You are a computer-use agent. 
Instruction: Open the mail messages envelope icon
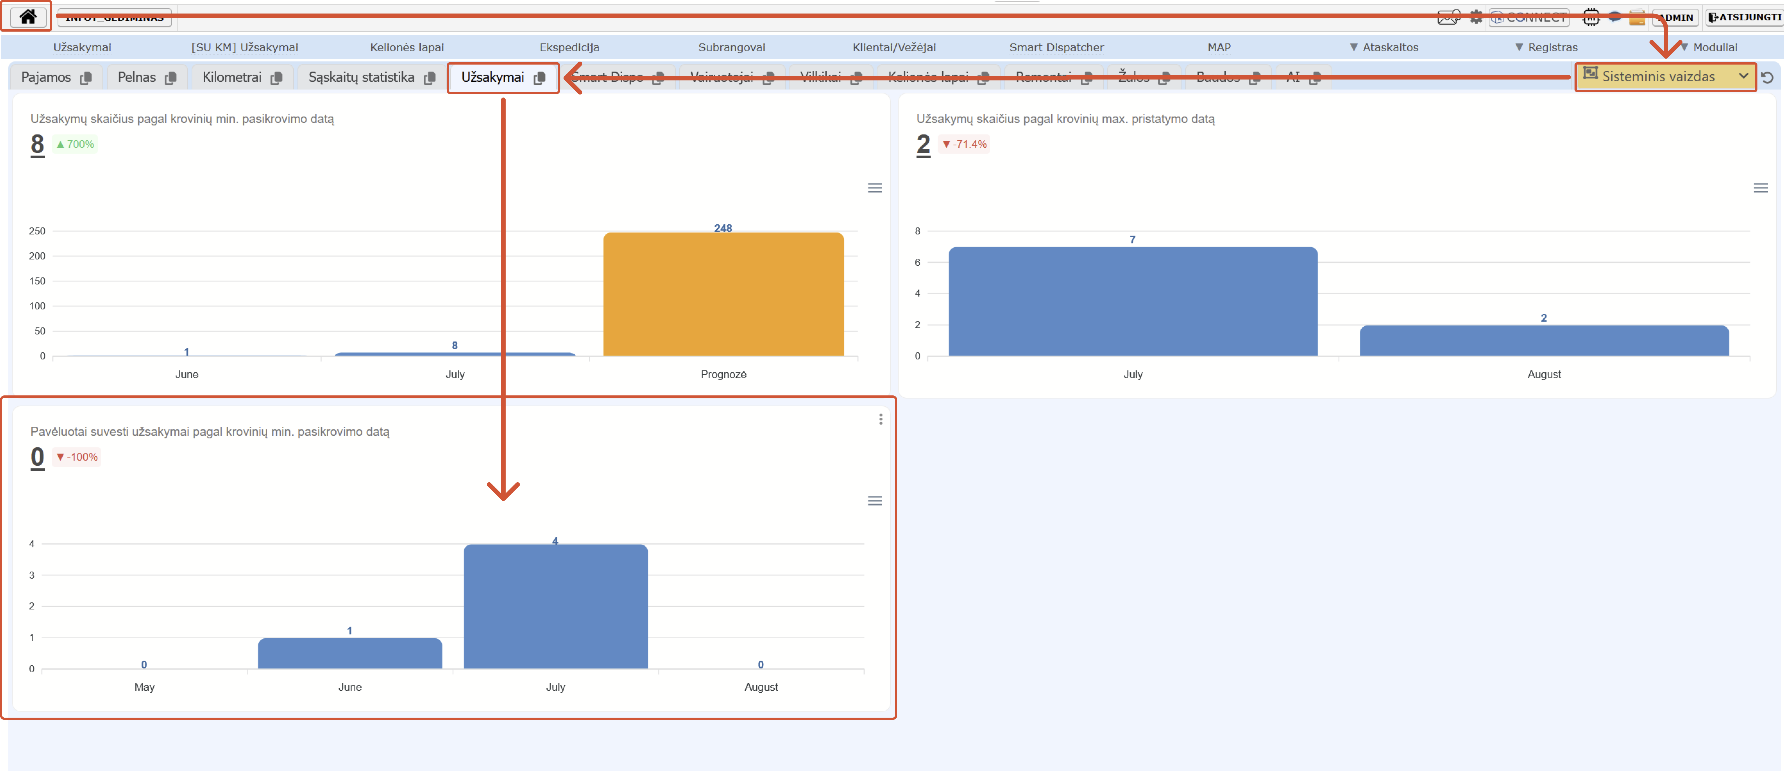point(1448,17)
